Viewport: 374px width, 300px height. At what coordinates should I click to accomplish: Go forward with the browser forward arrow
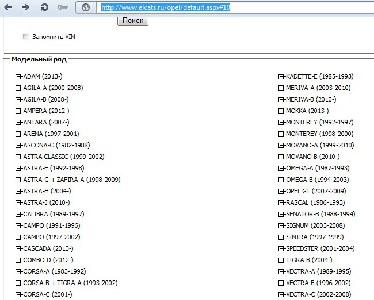[25, 7]
